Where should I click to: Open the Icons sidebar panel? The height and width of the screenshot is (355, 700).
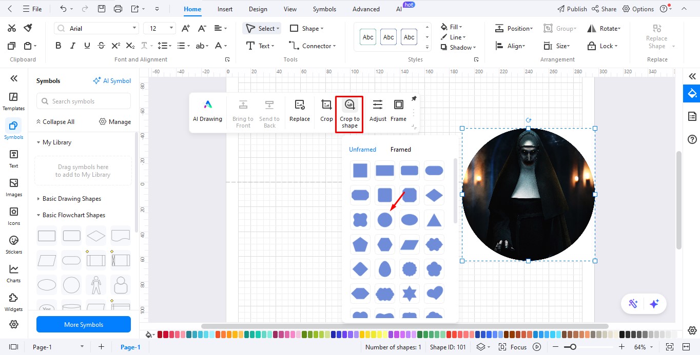click(14, 216)
